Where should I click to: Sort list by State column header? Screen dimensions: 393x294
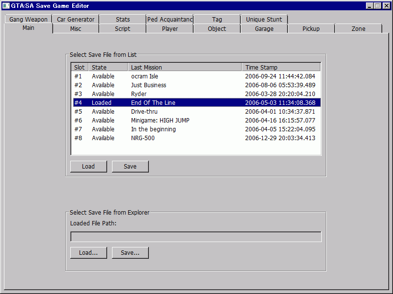tap(108, 67)
